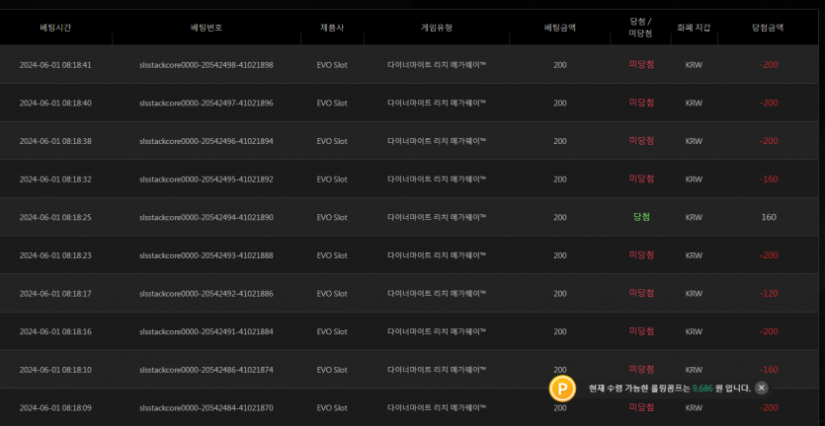Click bet number slsstackcore0000-20542491-41021884
The height and width of the screenshot is (426, 825).
(206, 331)
